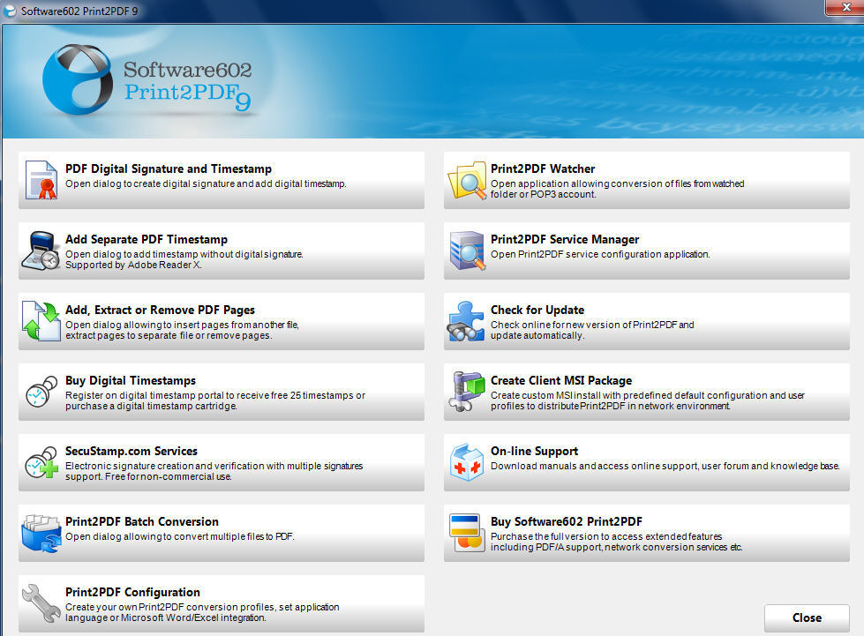Click the Print2PDF Service Manager server icon
The width and height of the screenshot is (864, 636).
[x=467, y=251]
